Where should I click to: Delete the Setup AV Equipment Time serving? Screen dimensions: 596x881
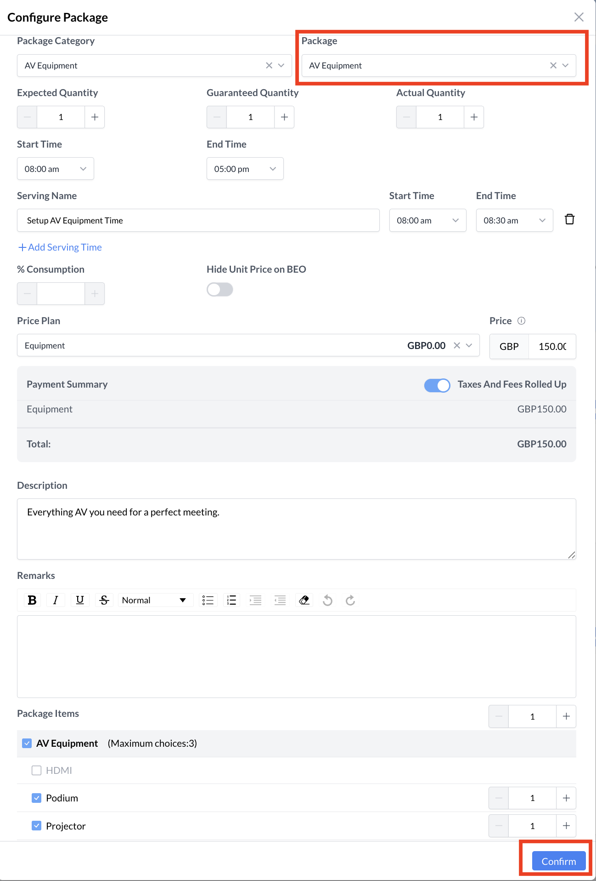[569, 219]
